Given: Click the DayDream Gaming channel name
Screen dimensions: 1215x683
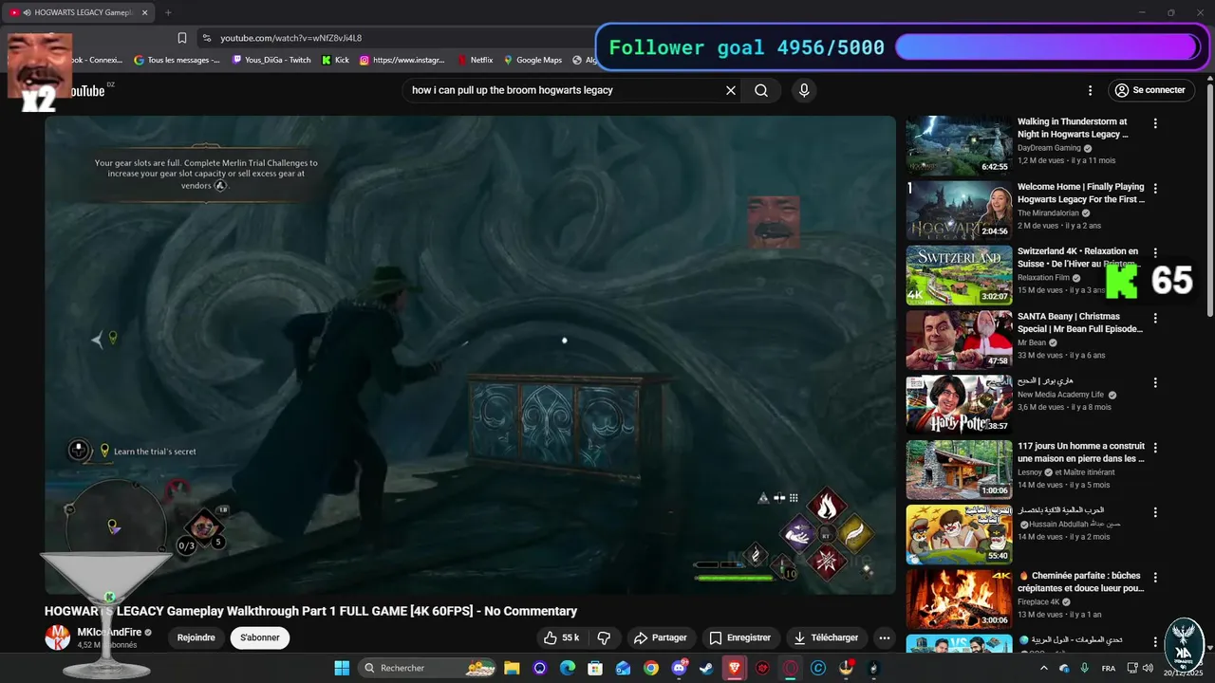Looking at the screenshot, I should click(1049, 148).
